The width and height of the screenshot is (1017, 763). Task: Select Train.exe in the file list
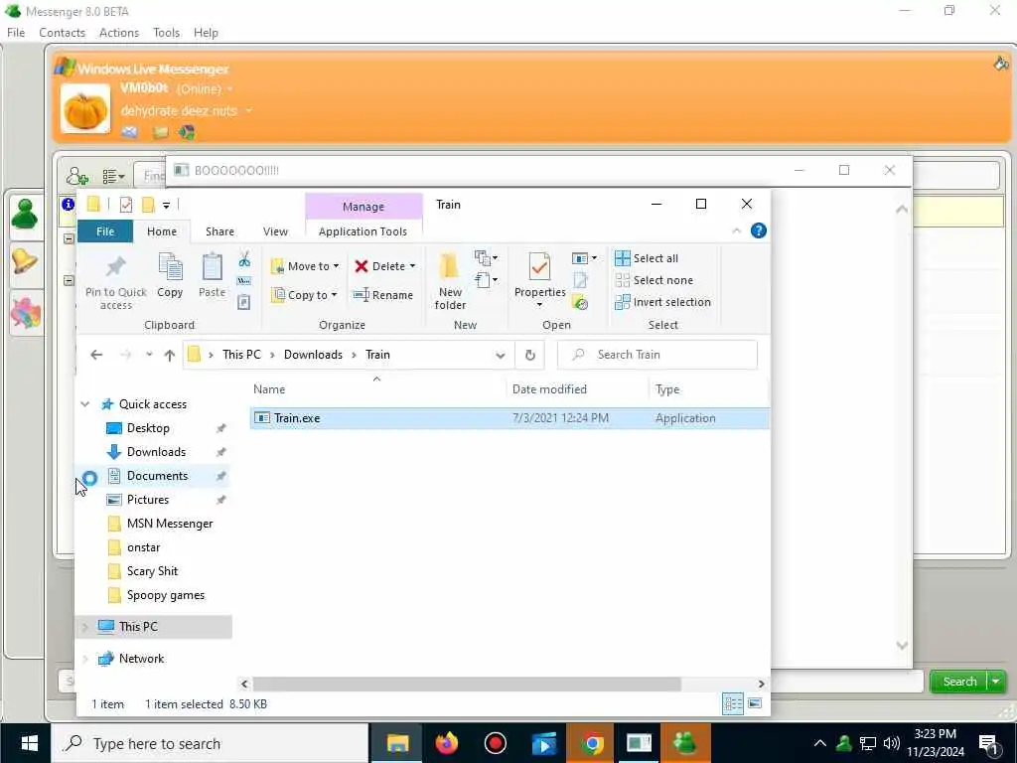(509, 418)
